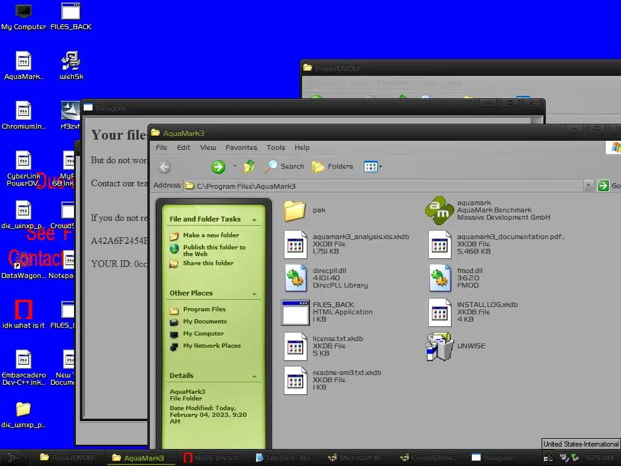Screen dimensions: 621x466
Task: Click the green Forward arrow button
Action: [218, 167]
